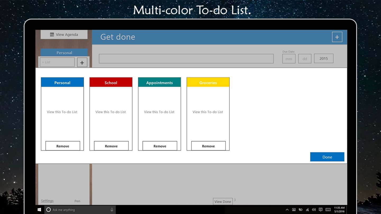Open the Windows Start menu icon
This screenshot has height=214, width=381.
coord(39,210)
